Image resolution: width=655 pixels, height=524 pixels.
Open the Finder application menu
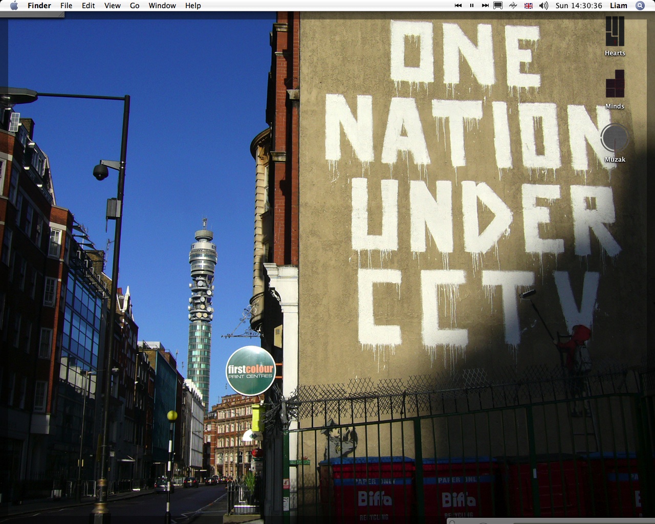(x=39, y=6)
